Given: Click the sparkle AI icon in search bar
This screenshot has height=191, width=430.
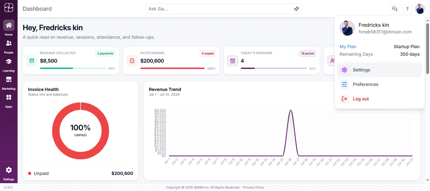Looking at the screenshot, I should click(x=296, y=9).
